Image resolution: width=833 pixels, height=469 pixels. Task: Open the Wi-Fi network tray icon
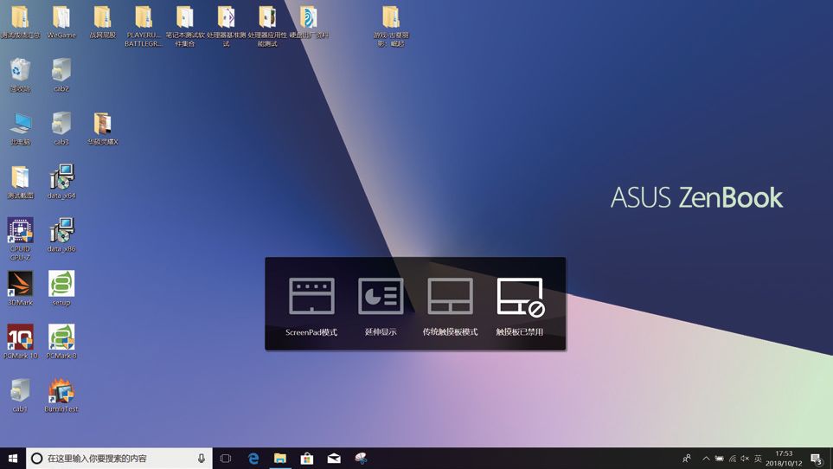[733, 459]
